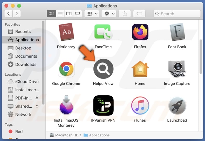
Task: Select Applications in the sidebar
Action: click(x=22, y=40)
